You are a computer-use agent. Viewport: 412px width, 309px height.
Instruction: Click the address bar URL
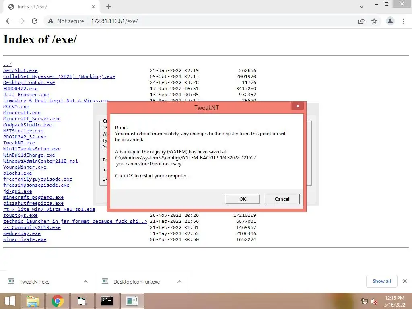coord(114,21)
